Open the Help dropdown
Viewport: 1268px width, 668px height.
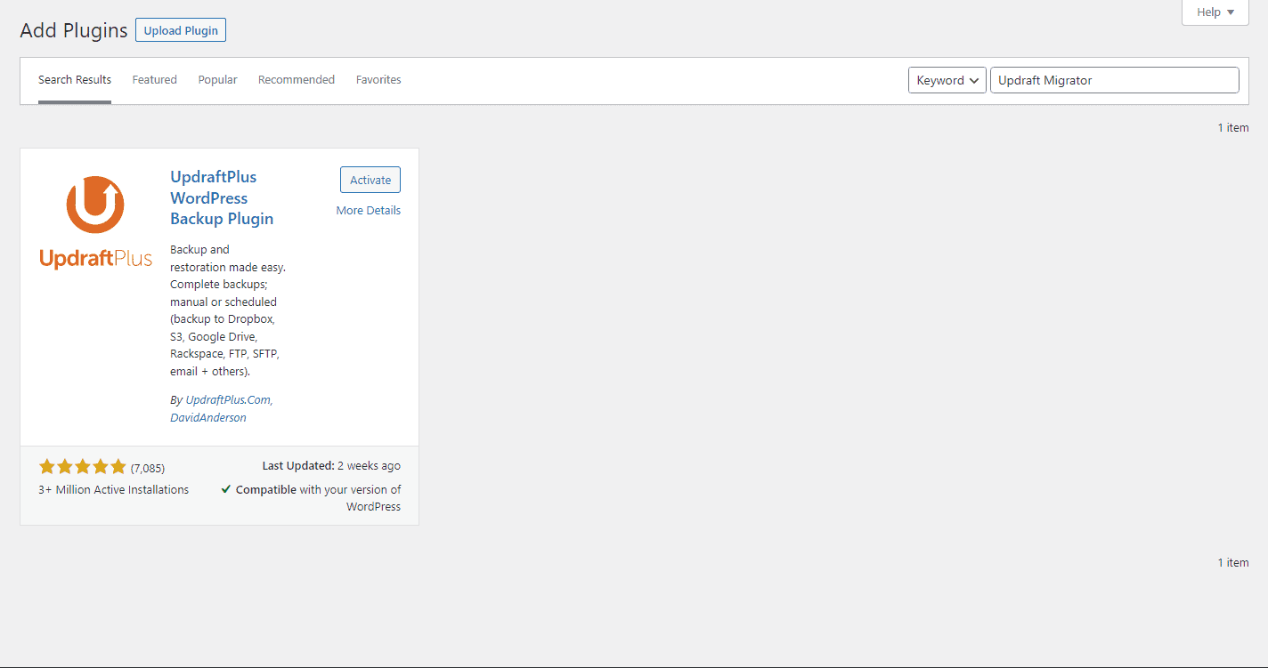coord(1215,12)
